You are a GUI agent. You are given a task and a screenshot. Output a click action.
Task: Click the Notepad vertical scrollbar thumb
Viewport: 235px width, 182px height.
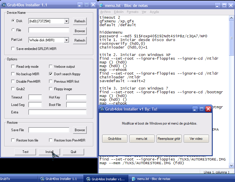point(231,38)
